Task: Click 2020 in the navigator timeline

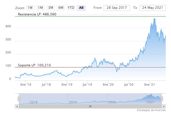Action: (x=112, y=102)
